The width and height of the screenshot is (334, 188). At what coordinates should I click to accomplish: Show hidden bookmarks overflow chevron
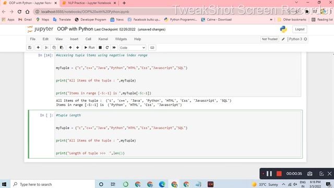[271, 19]
